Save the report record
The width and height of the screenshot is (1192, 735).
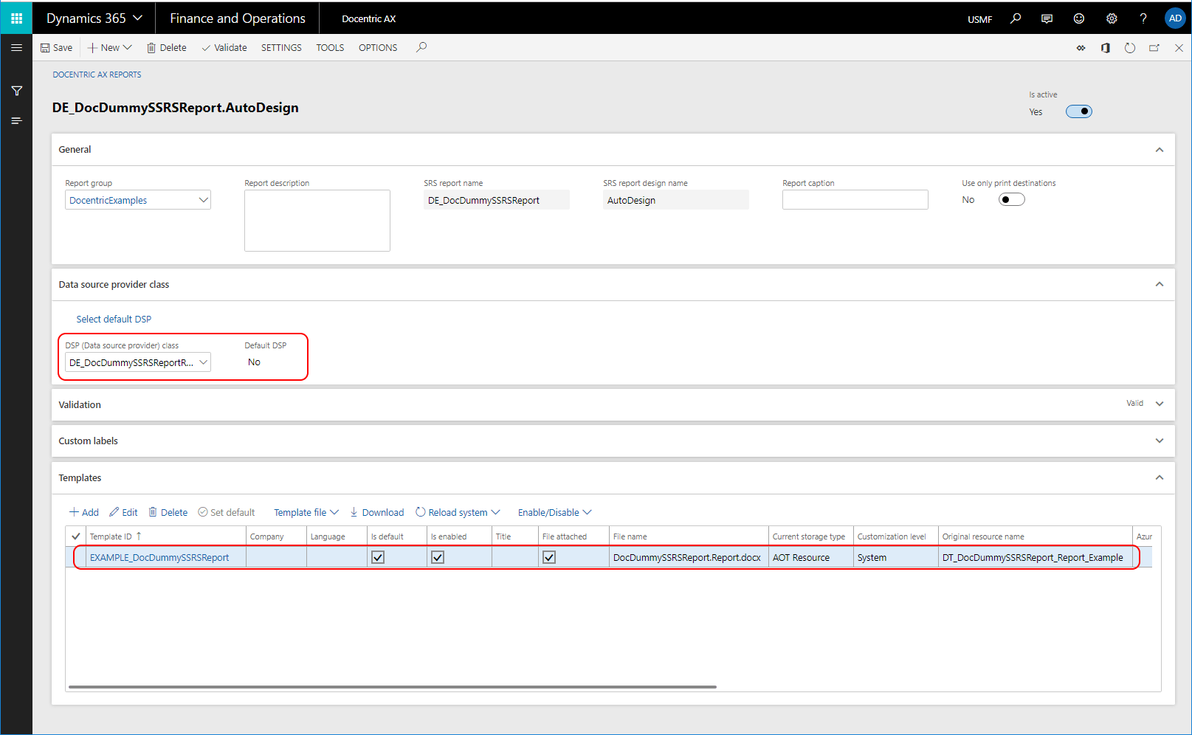pyautogui.click(x=56, y=47)
